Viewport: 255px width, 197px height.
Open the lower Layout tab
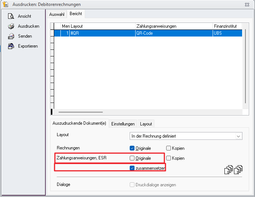146,124
